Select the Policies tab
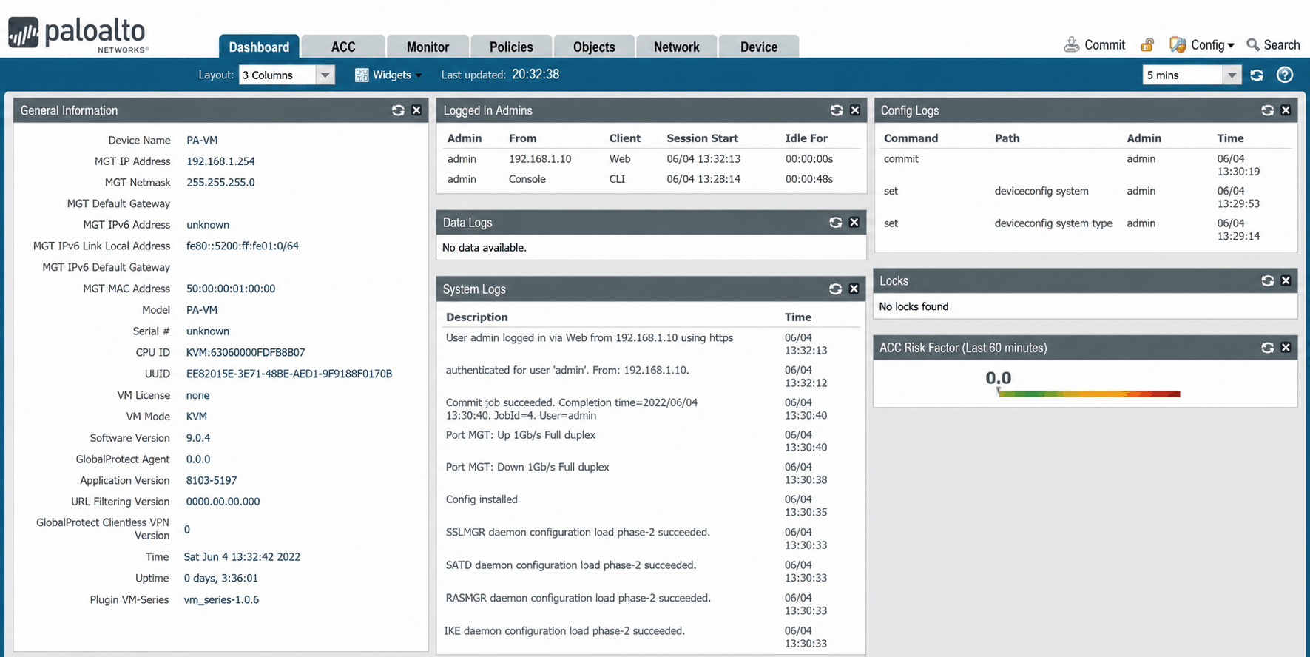Image resolution: width=1310 pixels, height=657 pixels. pos(511,47)
